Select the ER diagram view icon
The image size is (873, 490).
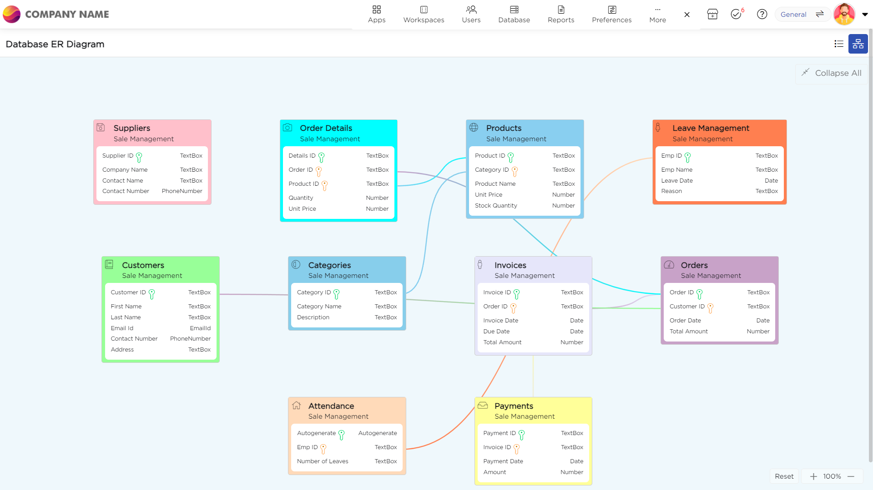tap(858, 44)
